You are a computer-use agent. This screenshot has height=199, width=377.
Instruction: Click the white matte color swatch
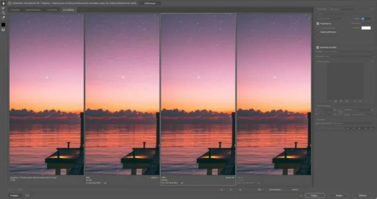point(366,28)
